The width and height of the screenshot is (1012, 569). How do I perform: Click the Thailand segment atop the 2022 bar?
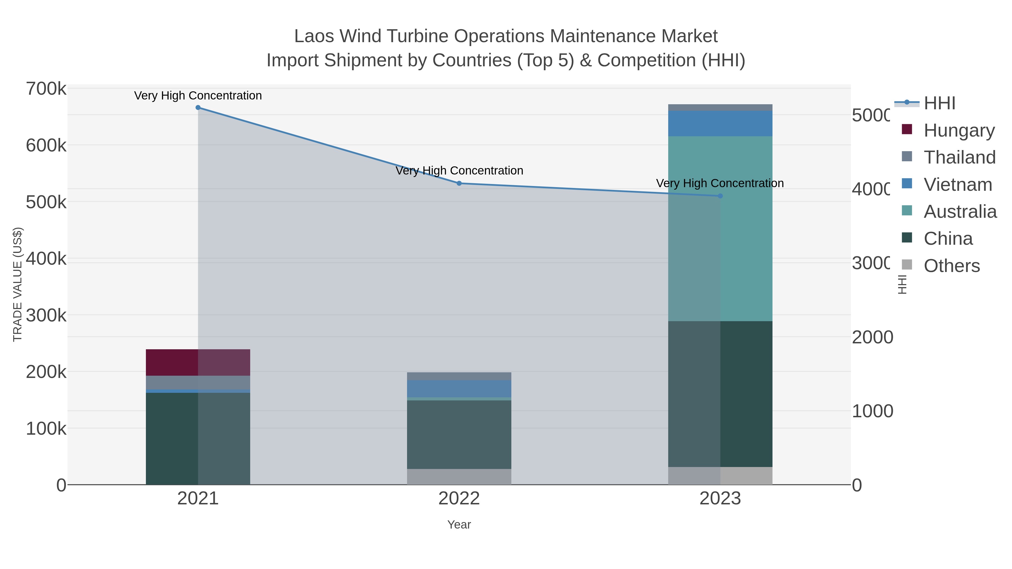[x=459, y=376]
